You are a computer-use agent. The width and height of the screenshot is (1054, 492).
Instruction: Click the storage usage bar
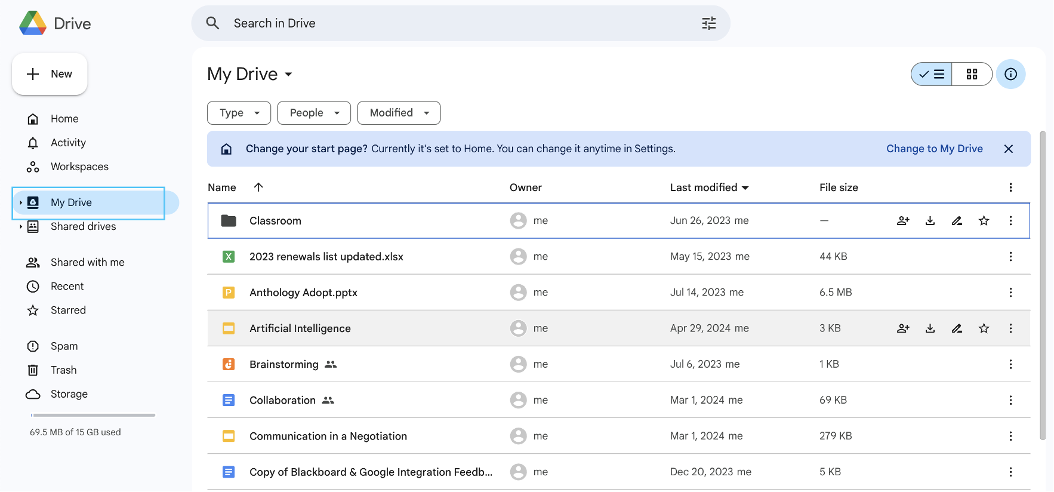93,415
